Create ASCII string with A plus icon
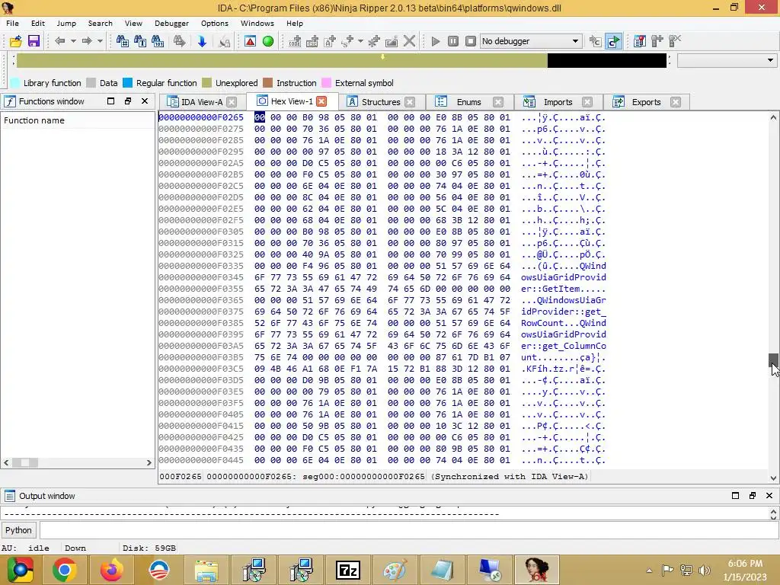The image size is (780, 585). click(330, 41)
